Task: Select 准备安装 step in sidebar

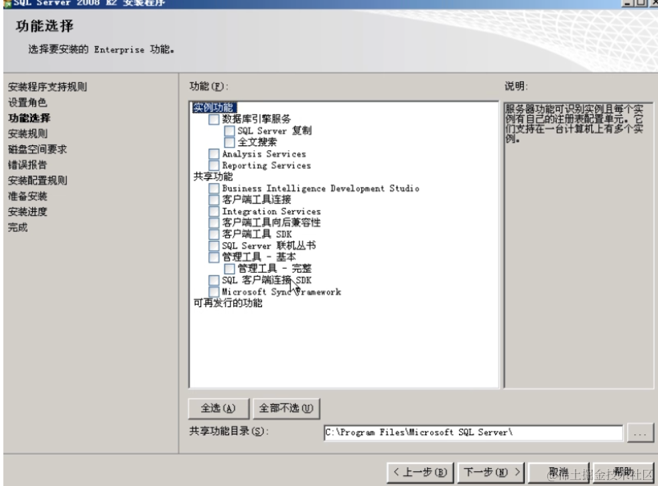Action: [x=27, y=196]
